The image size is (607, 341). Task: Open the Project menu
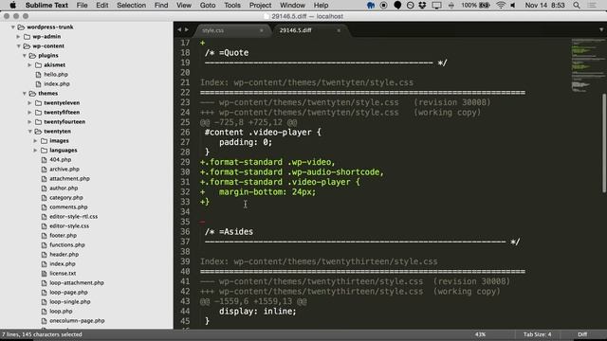tap(260, 6)
